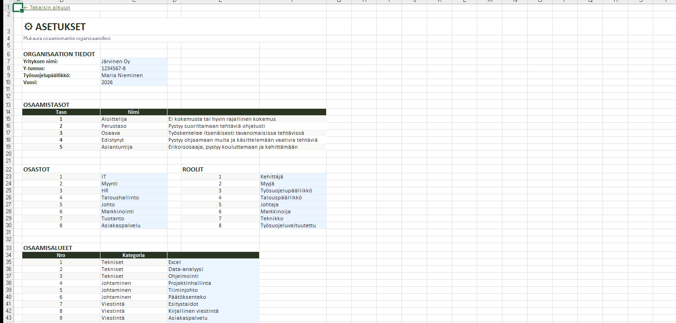Image resolution: width=676 pixels, height=323 pixels.
Task: Click the 'Taloushallinto' department cell
Action: click(x=134, y=198)
